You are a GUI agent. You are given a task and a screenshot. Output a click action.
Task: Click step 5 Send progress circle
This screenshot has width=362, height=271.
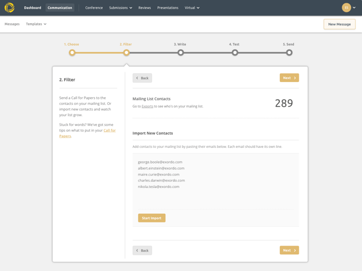(289, 52)
